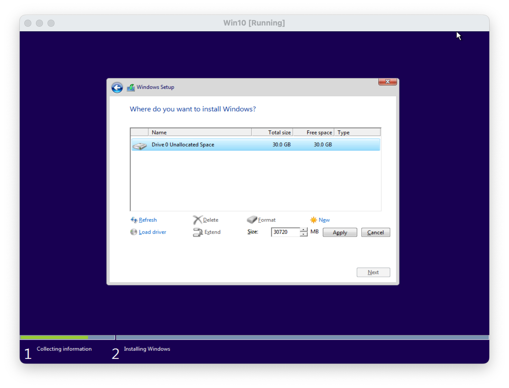509x388 pixels.
Task: Increase partition size with up spinner arrow
Action: (303, 230)
